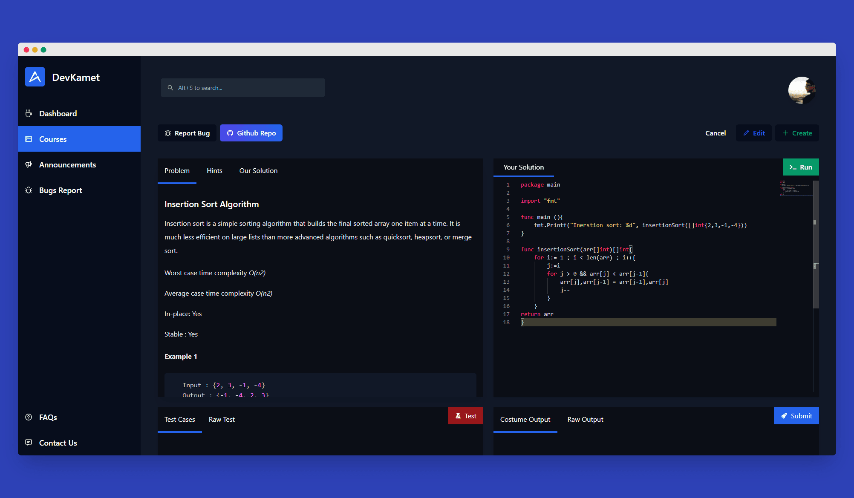Switch to the Hints tab

click(x=214, y=171)
